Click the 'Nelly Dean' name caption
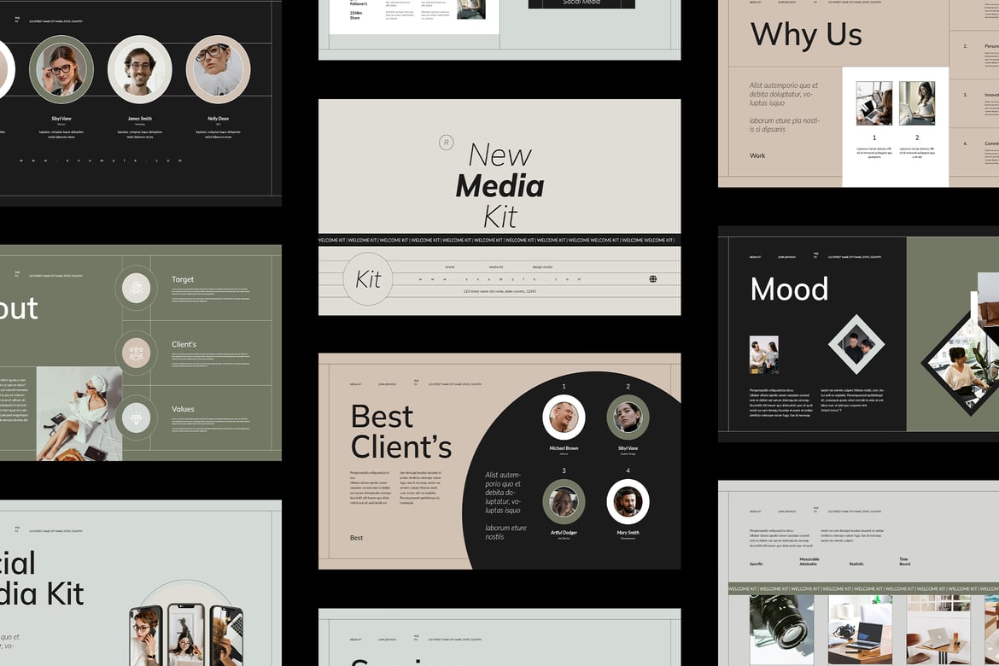Viewport: 999px width, 666px height. pos(218,119)
